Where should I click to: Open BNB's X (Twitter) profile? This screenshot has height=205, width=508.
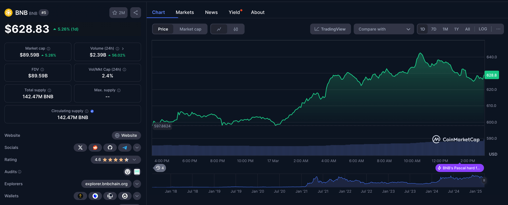click(80, 147)
